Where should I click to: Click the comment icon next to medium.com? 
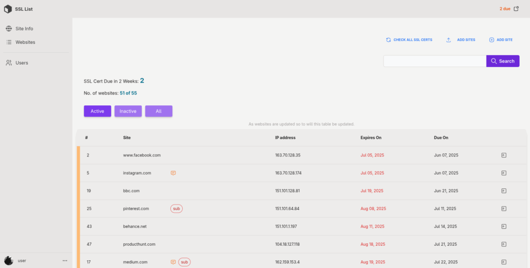pos(173,262)
